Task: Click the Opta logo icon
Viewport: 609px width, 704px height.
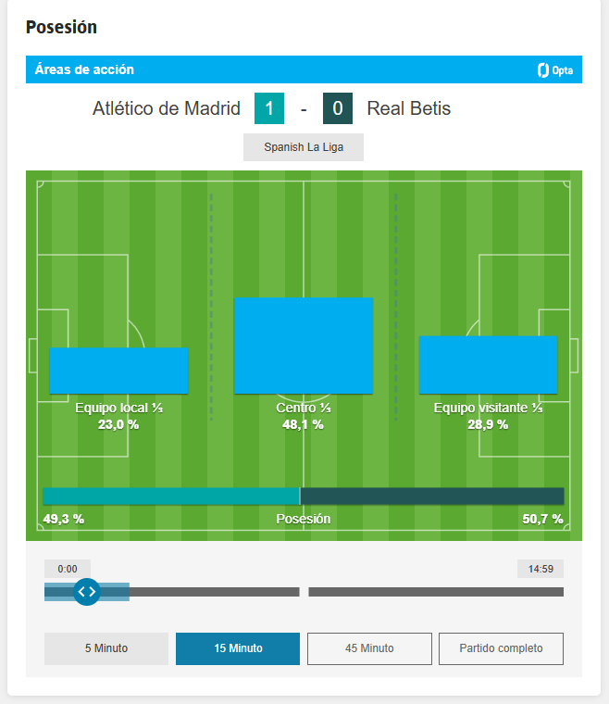Action: 554,70
